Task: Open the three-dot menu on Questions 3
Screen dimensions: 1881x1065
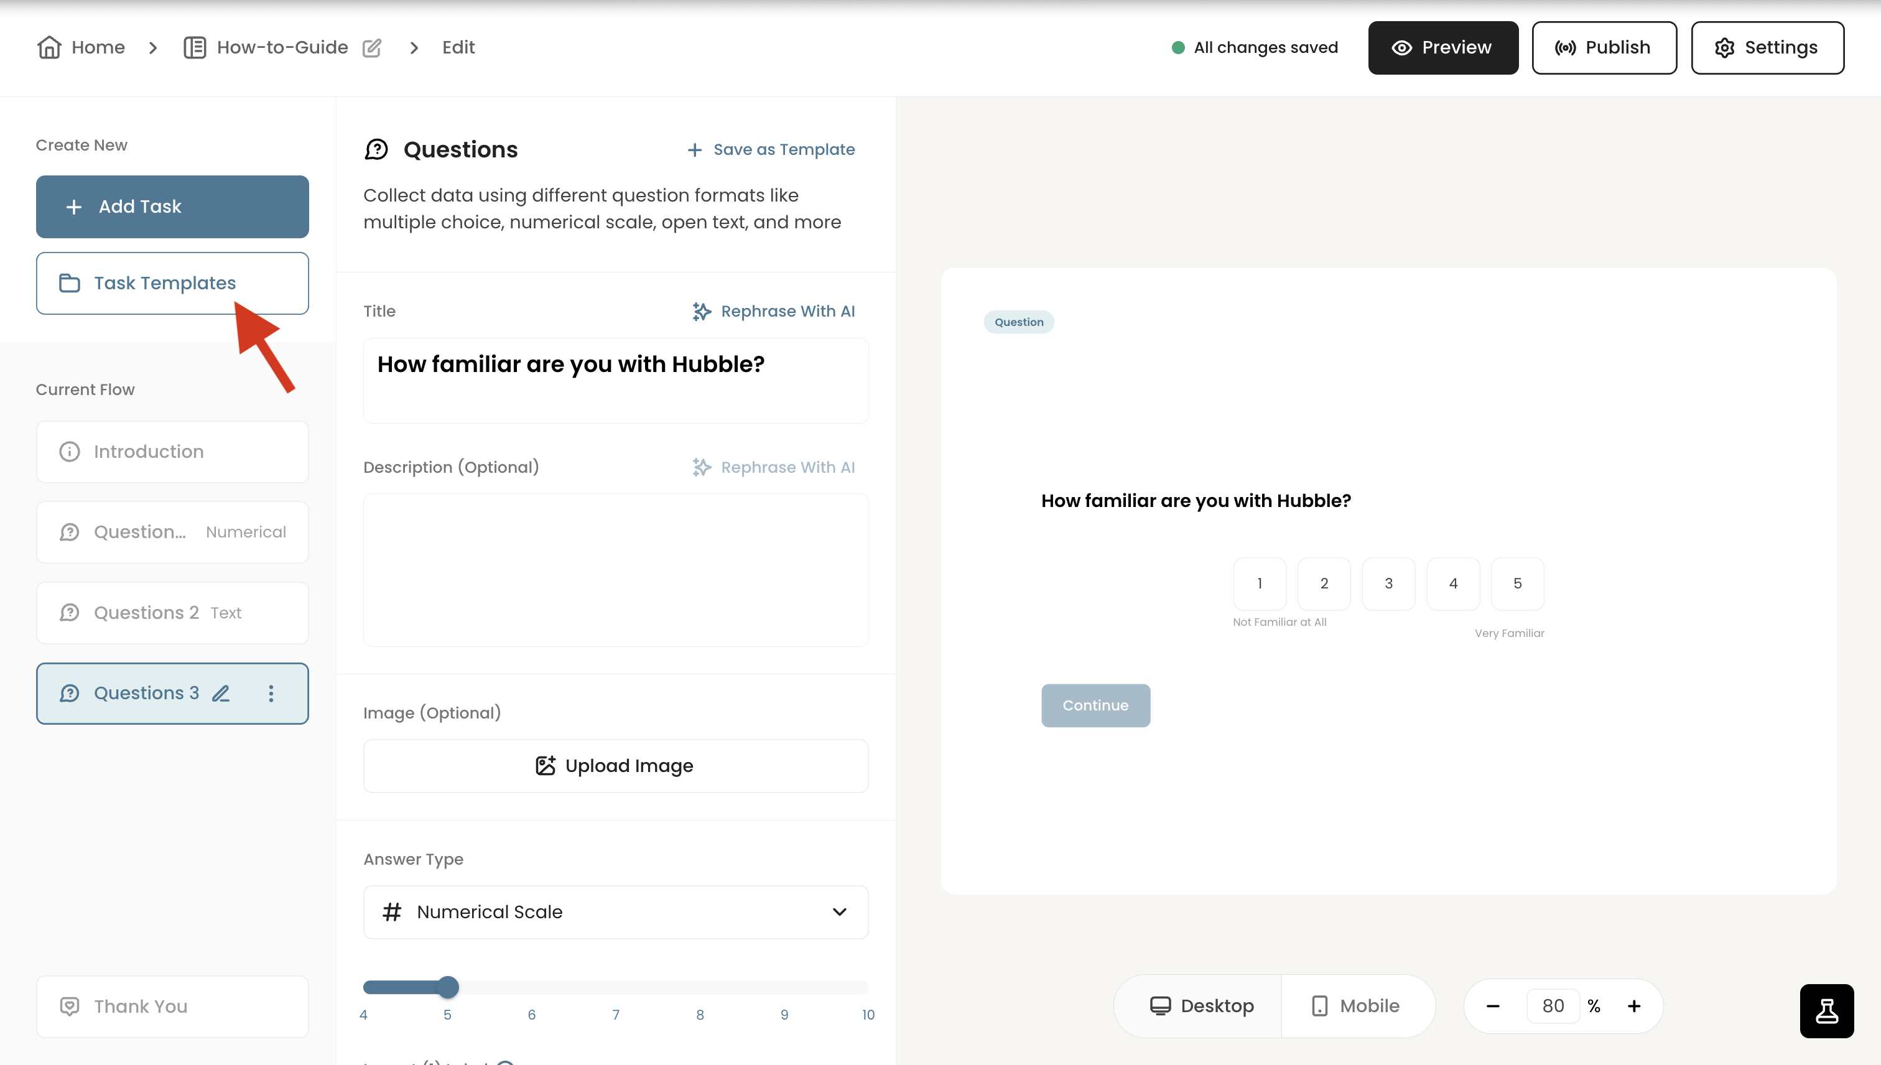Action: pos(271,693)
